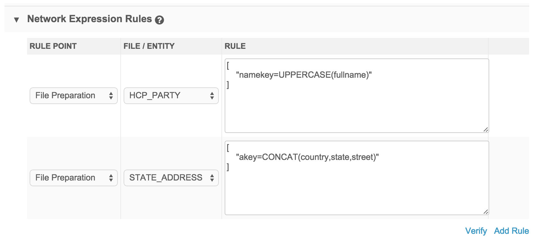Click the Network Expression Rules title
This screenshot has height=237, width=533.
pyautogui.click(x=89, y=19)
